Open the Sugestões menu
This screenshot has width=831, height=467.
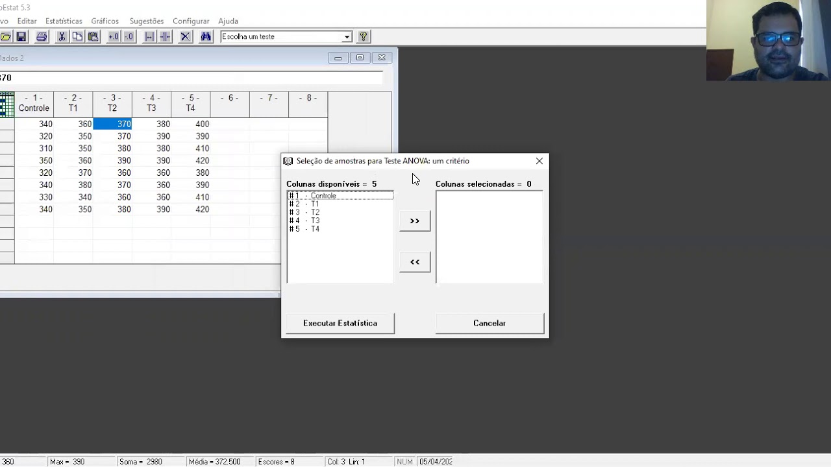[x=147, y=21]
